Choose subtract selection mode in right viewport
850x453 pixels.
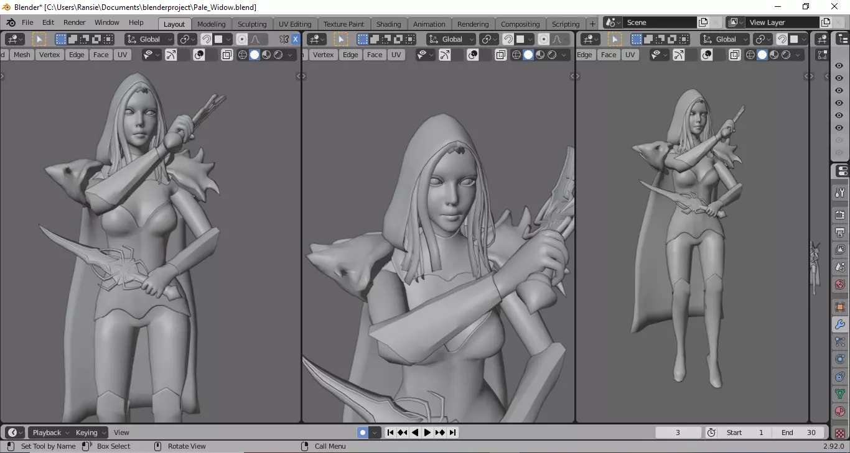click(x=660, y=39)
